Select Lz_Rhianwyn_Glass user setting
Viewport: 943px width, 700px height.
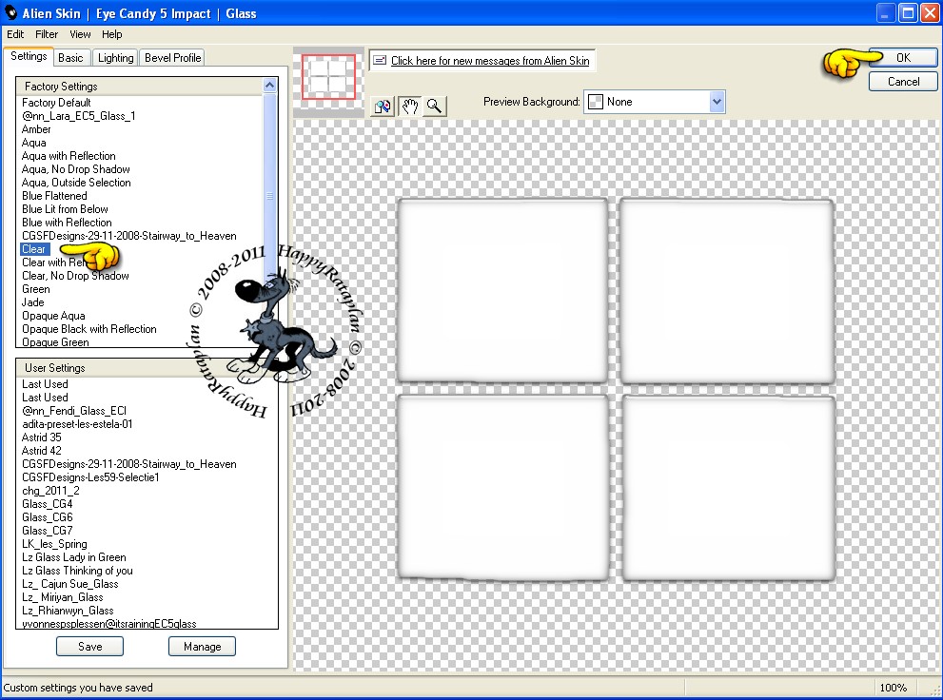click(x=68, y=611)
